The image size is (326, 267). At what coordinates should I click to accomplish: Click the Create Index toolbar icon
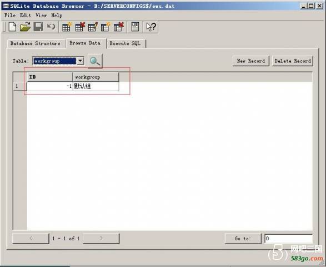106,27
